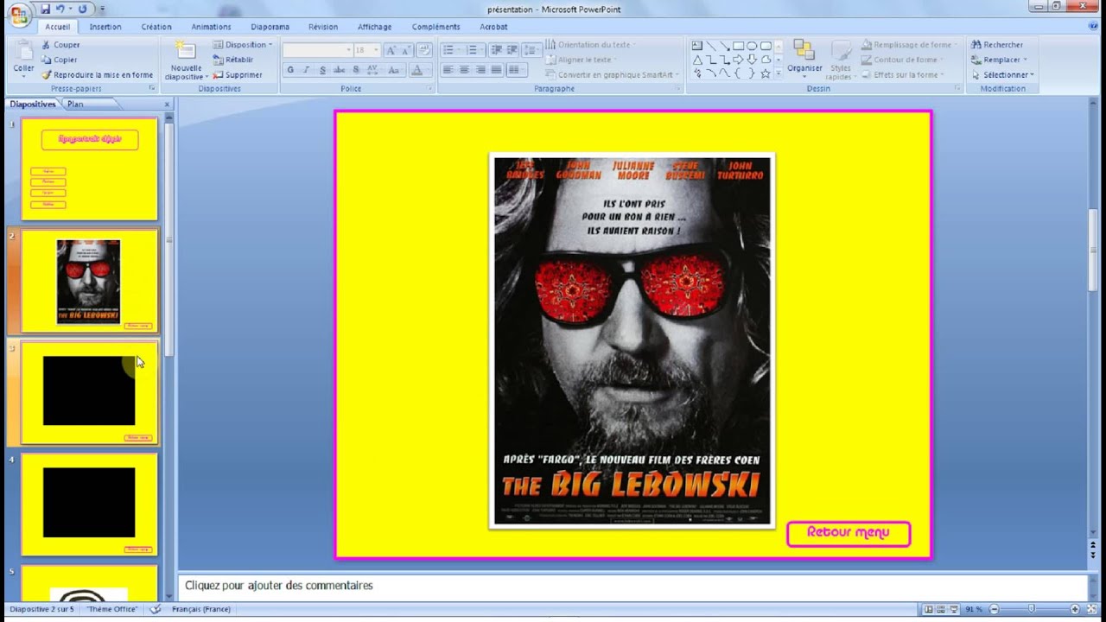This screenshot has width=1106, height=622.
Task: Clear all text formatting
Action: [424, 50]
